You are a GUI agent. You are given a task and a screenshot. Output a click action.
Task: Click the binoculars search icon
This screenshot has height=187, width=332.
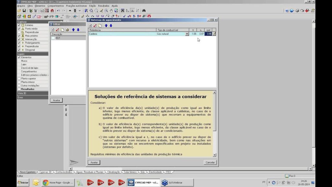144,11
